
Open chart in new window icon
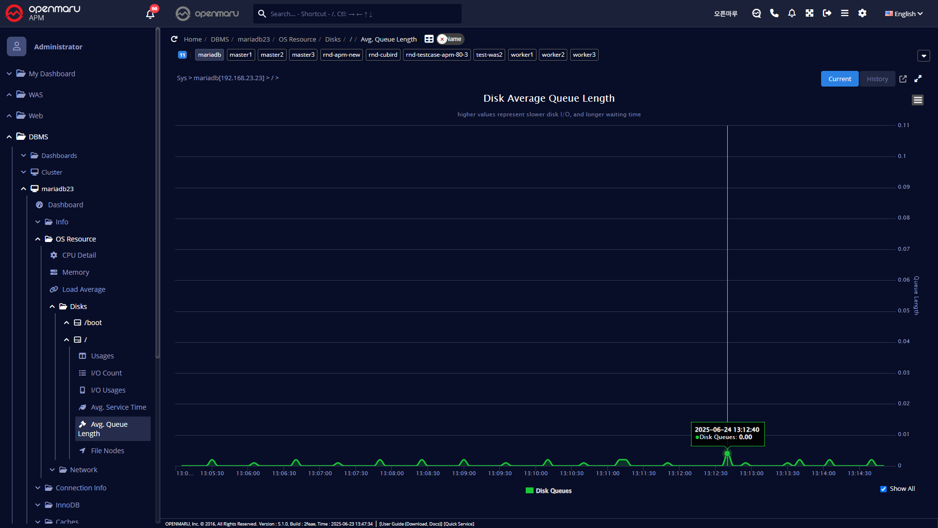coord(903,79)
